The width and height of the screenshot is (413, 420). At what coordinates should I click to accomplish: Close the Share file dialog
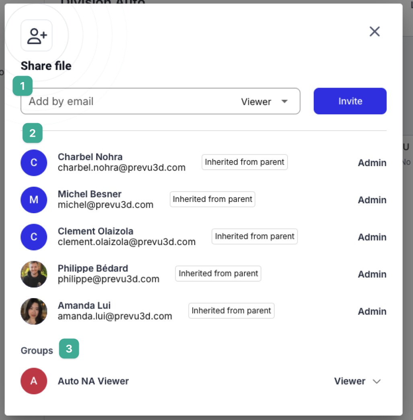(374, 31)
